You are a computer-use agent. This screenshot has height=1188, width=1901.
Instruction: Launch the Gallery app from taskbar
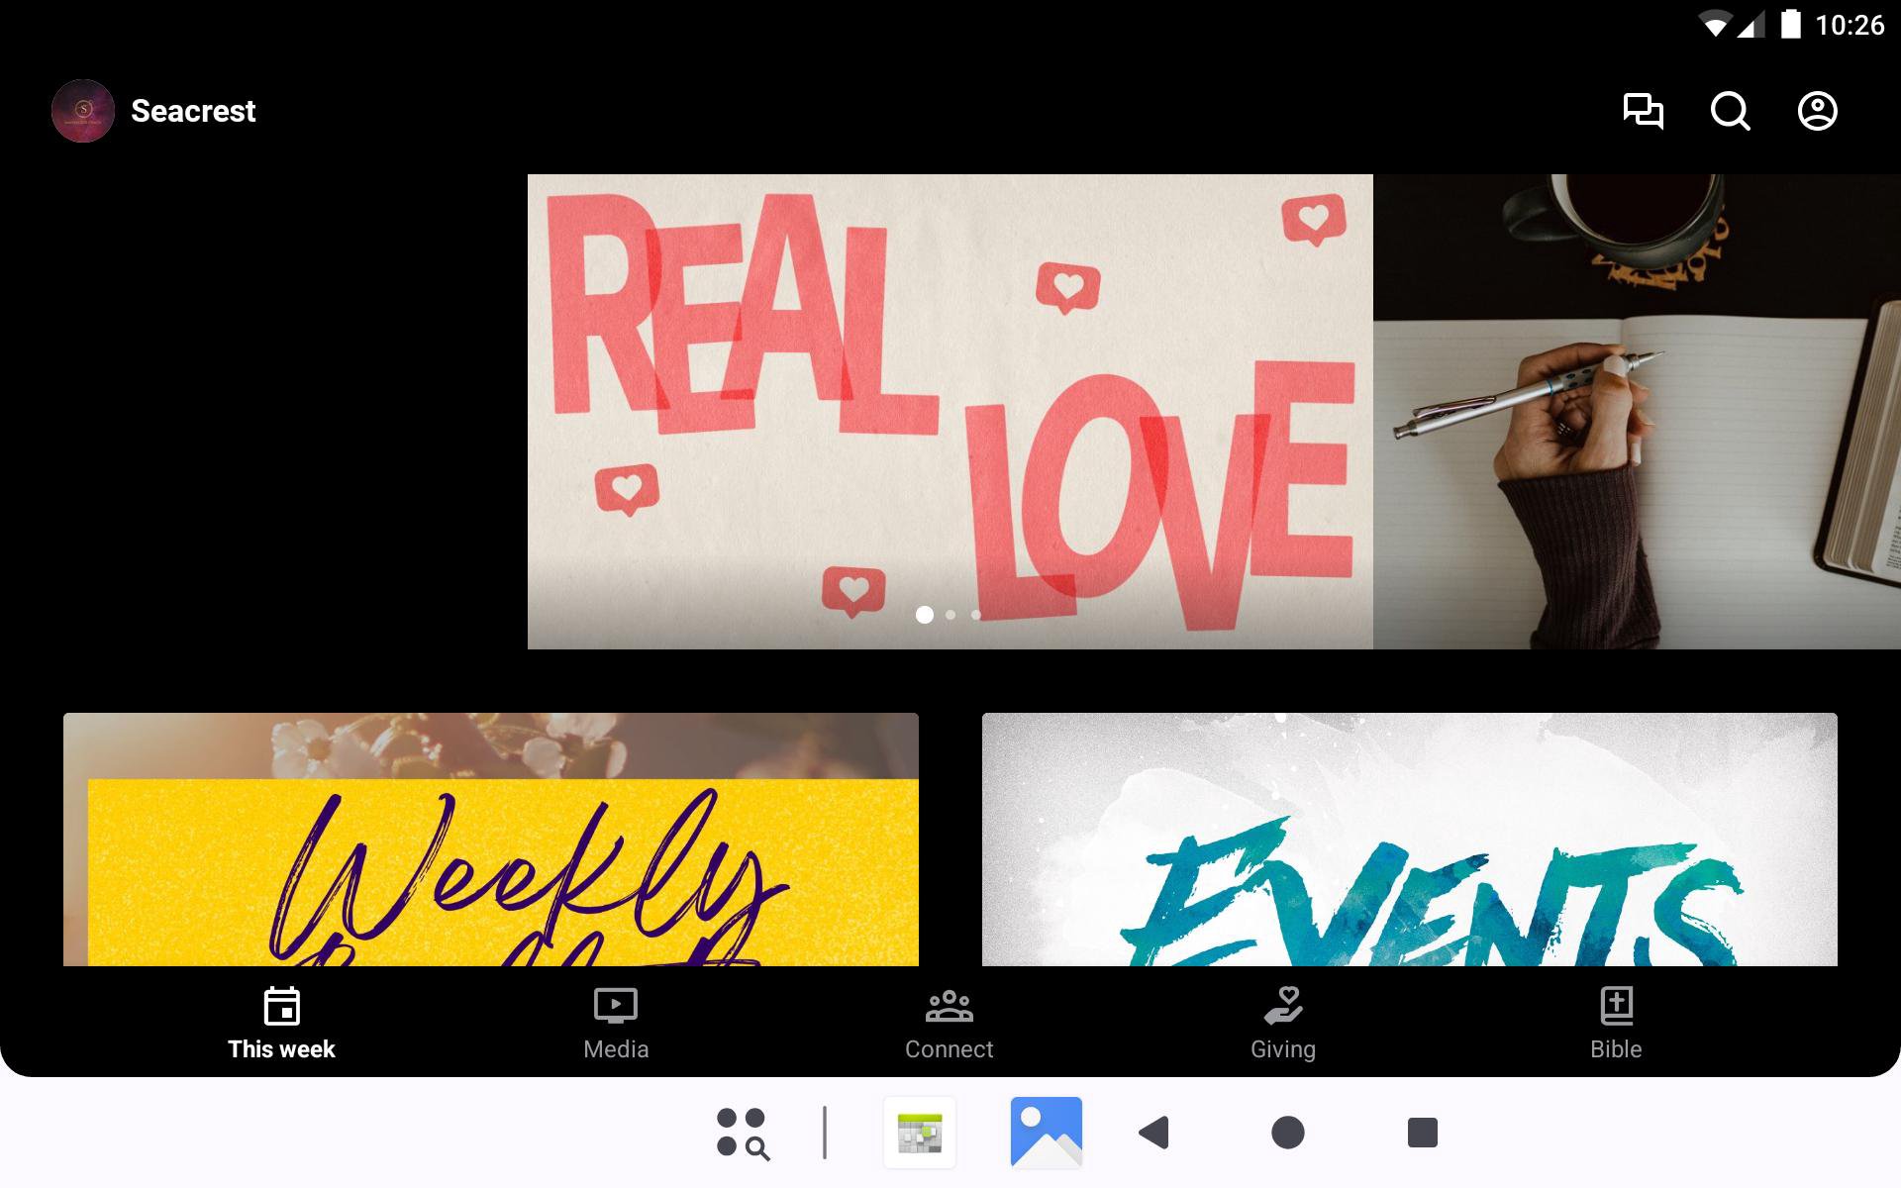(1046, 1133)
